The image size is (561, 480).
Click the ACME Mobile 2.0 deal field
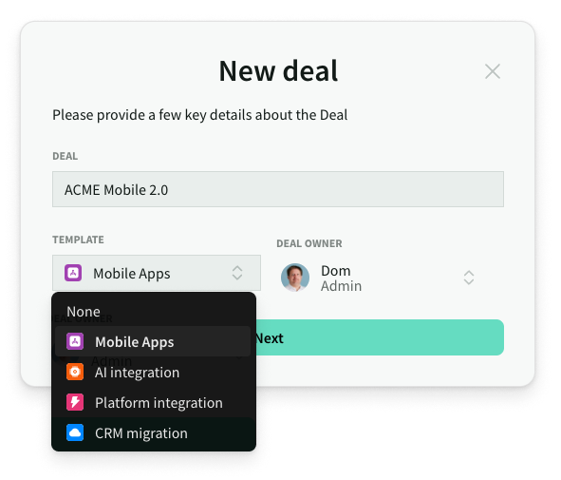278,189
